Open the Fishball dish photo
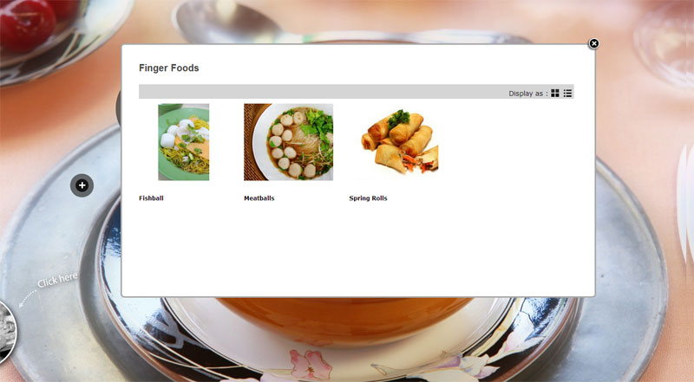The image size is (694, 382). coord(184,142)
